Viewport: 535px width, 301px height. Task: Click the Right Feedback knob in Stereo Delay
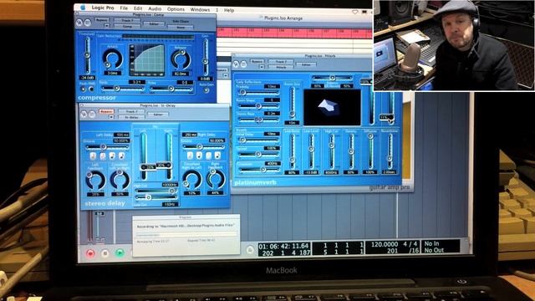click(216, 179)
